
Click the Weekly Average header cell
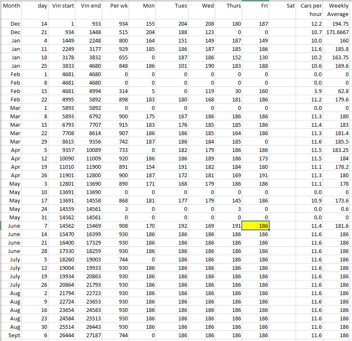pos(338,10)
